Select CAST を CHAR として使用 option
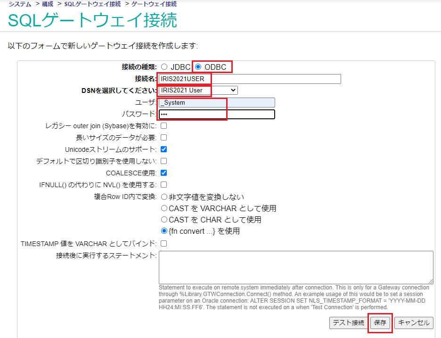Viewport: 441px width, 338px height. pos(164,220)
